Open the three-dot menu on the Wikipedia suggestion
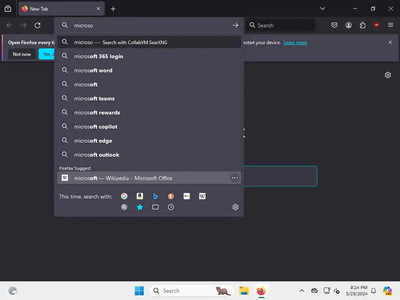Image resolution: width=400 pixels, height=300 pixels. point(234,178)
